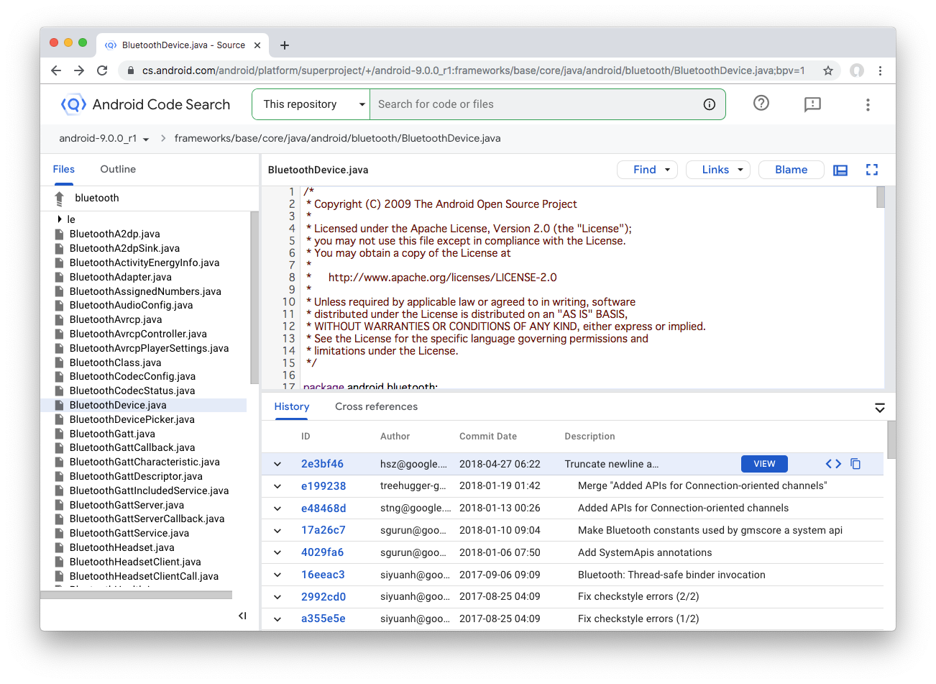
Task: Expand commit 17a26c7 details
Action: point(277,531)
